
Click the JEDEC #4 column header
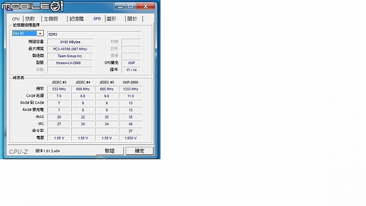[83, 82]
